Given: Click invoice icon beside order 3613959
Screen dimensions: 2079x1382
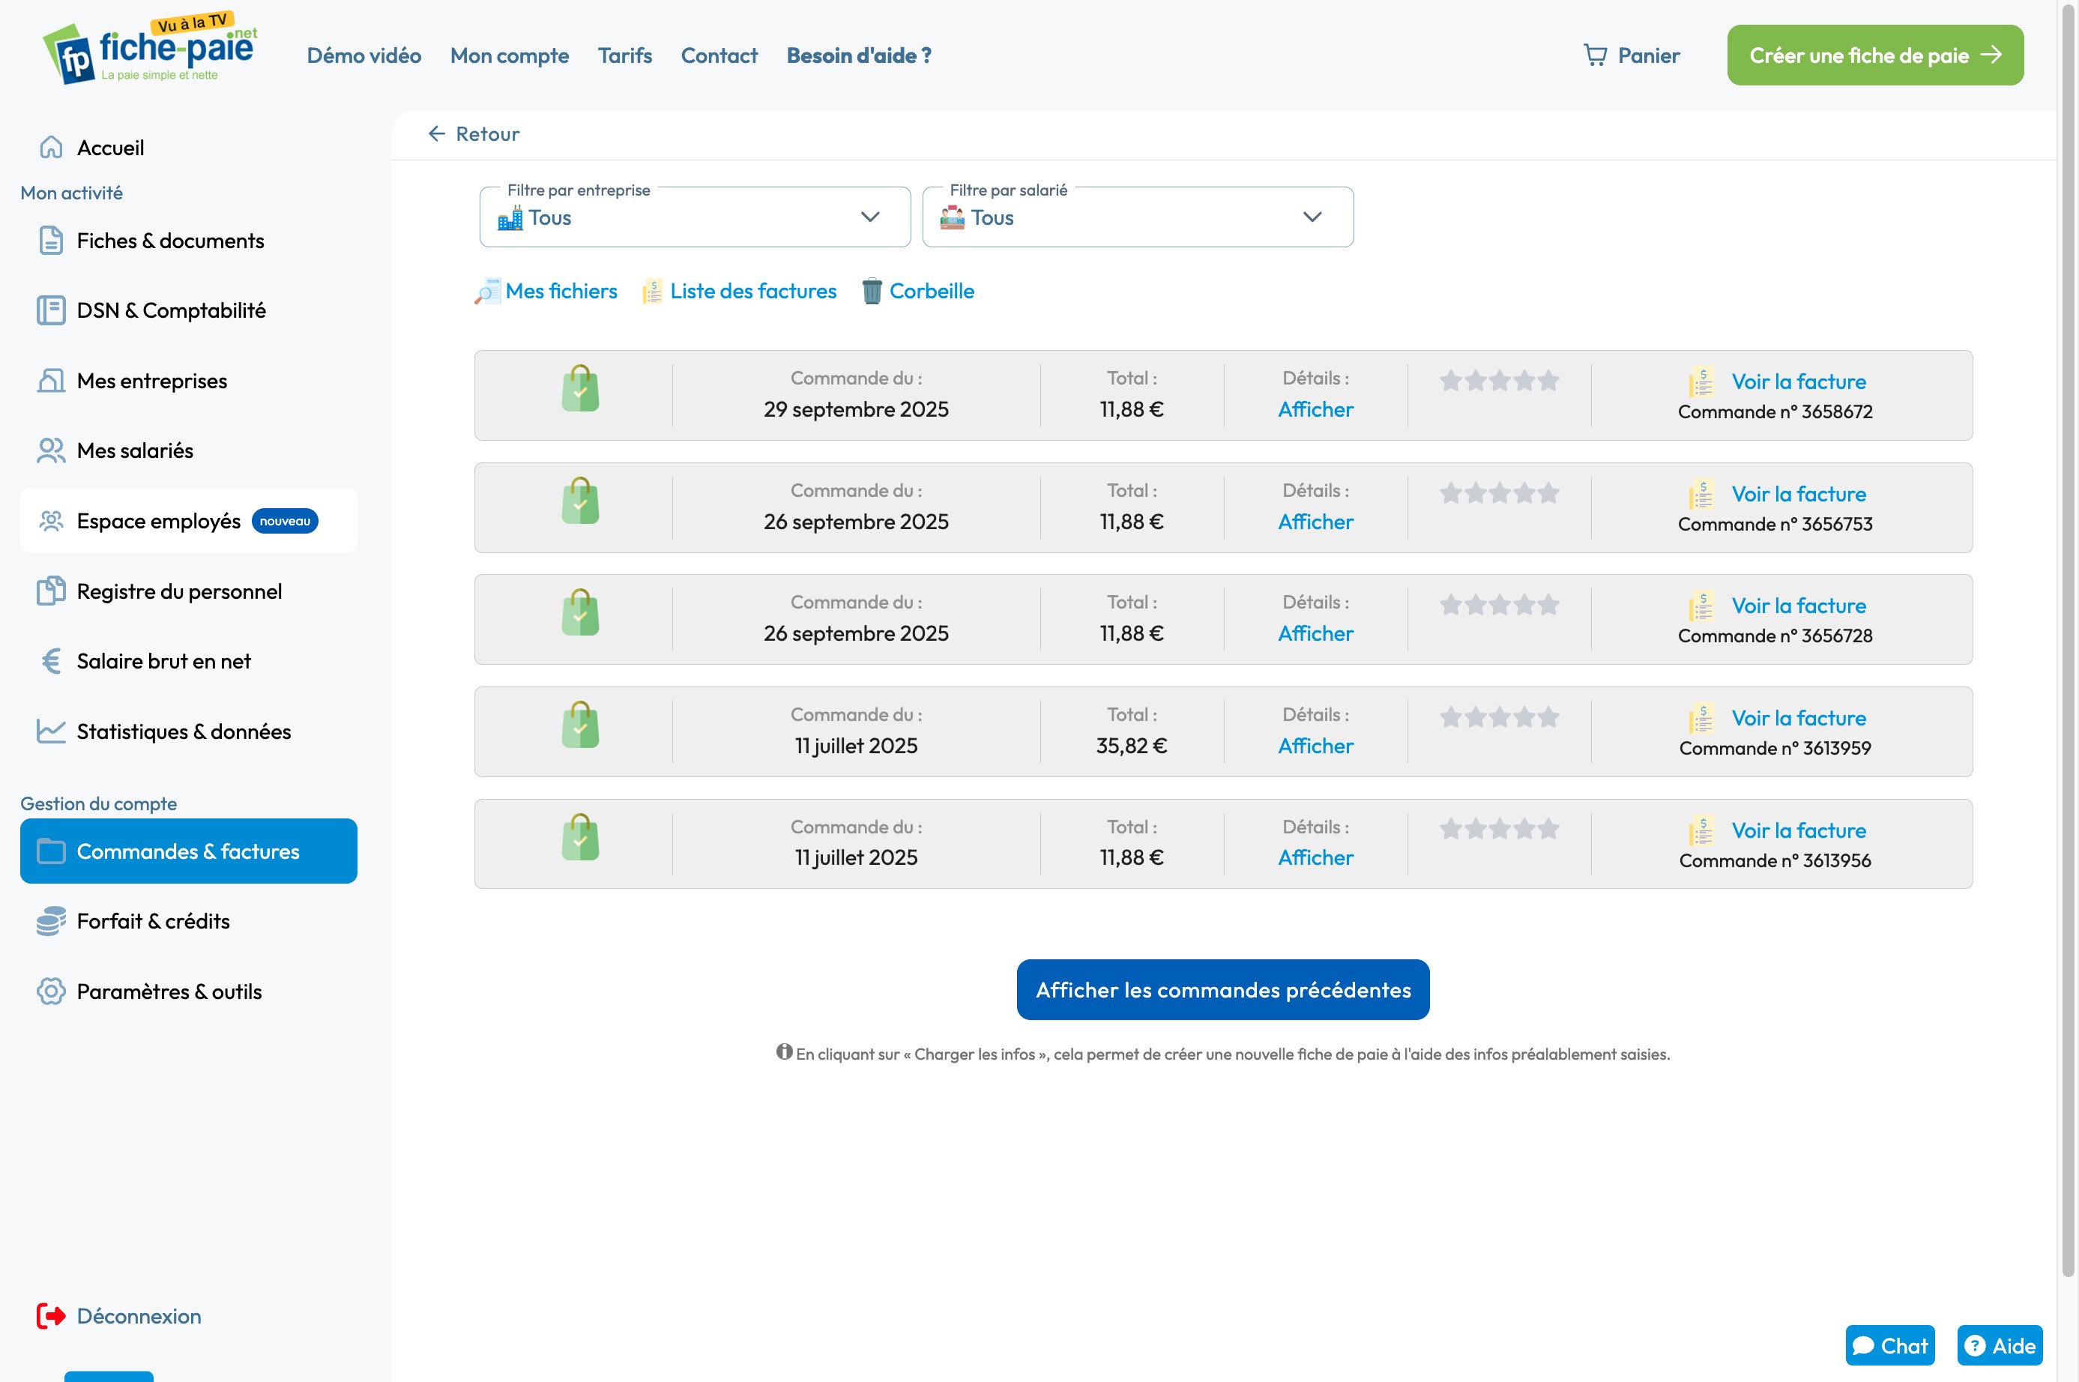Looking at the screenshot, I should (1701, 718).
